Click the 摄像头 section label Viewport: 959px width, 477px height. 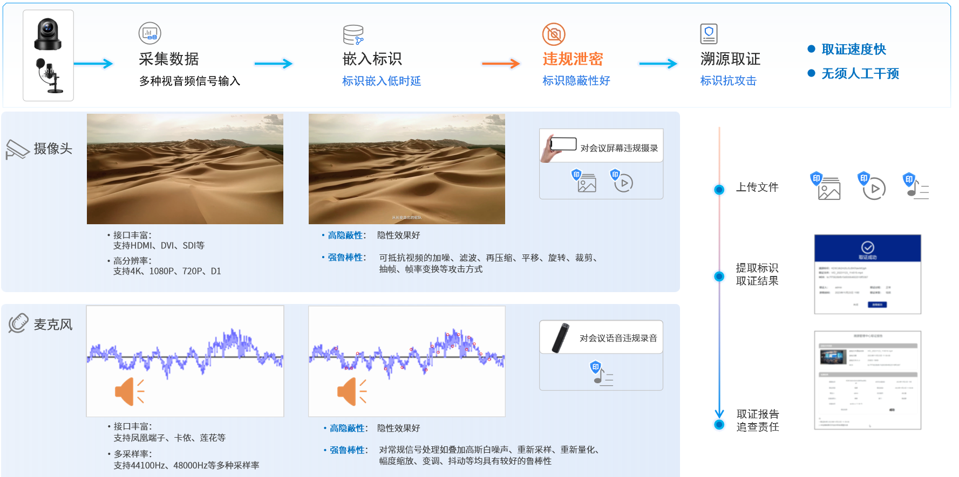tap(53, 149)
